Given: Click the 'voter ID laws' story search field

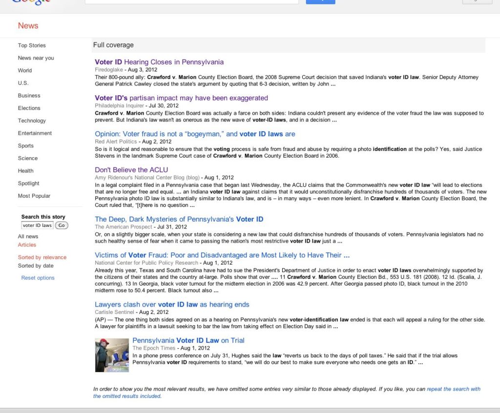Looking at the screenshot, I should pos(37,226).
